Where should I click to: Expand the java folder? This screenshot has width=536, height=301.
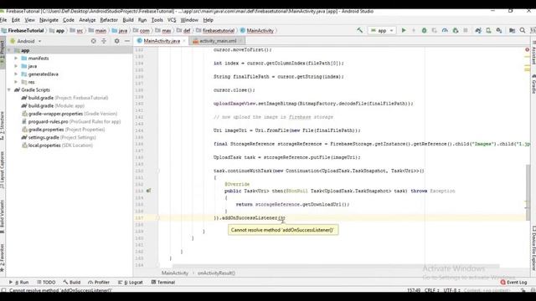[16, 66]
